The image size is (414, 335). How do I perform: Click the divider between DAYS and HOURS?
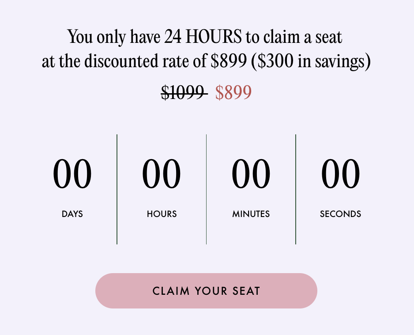tap(117, 189)
